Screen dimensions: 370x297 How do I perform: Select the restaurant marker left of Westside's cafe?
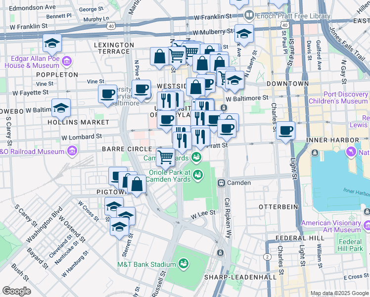(x=166, y=101)
